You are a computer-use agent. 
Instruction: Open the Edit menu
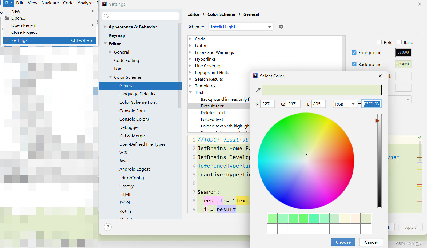[20, 3]
